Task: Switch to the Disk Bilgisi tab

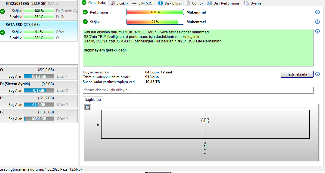Action: coord(170,3)
